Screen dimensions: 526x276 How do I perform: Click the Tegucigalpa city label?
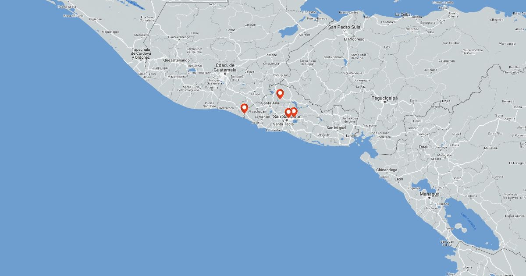[384, 98]
